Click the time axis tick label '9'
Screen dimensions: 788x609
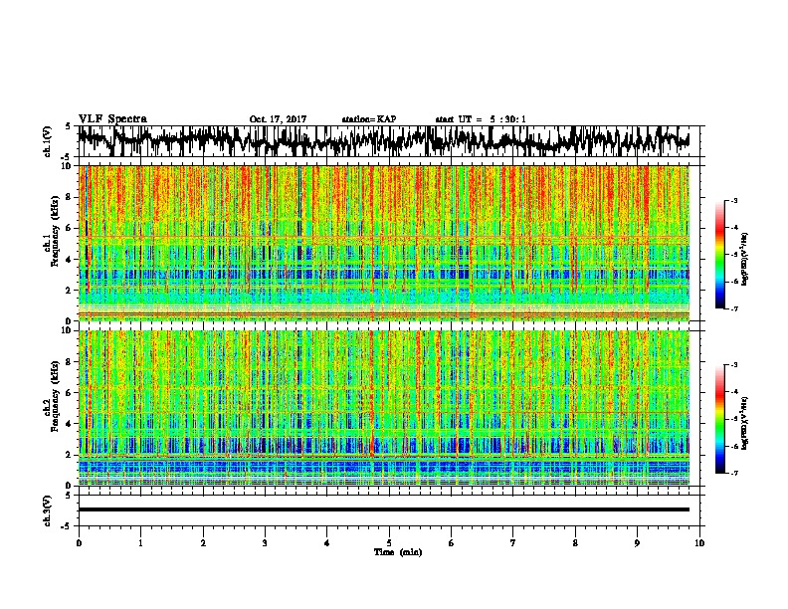click(x=637, y=543)
